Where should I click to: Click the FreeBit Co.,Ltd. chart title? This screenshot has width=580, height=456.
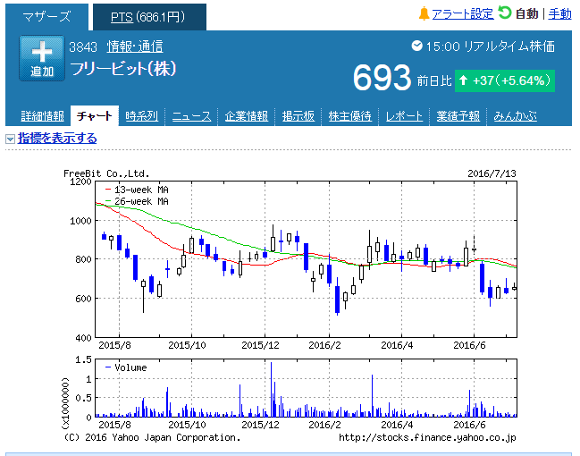click(106, 173)
